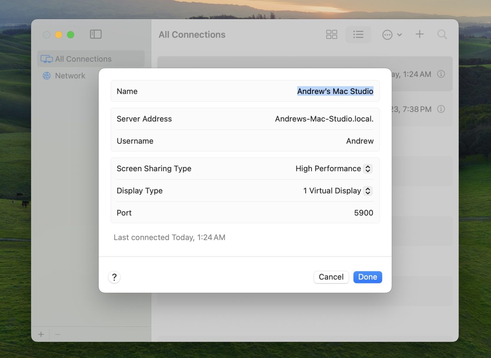Open search with magnifier icon

pyautogui.click(x=442, y=34)
